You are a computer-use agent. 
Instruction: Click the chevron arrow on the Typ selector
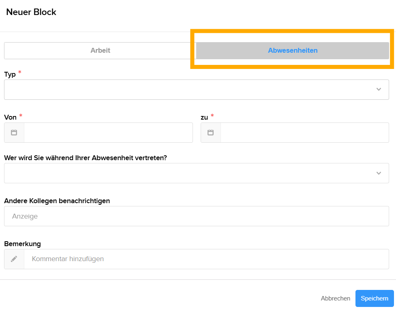379,89
